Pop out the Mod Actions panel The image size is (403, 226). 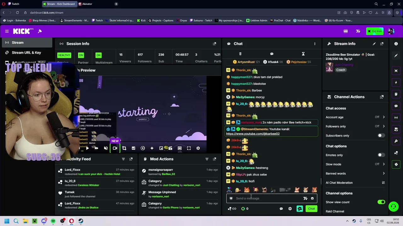click(214, 159)
